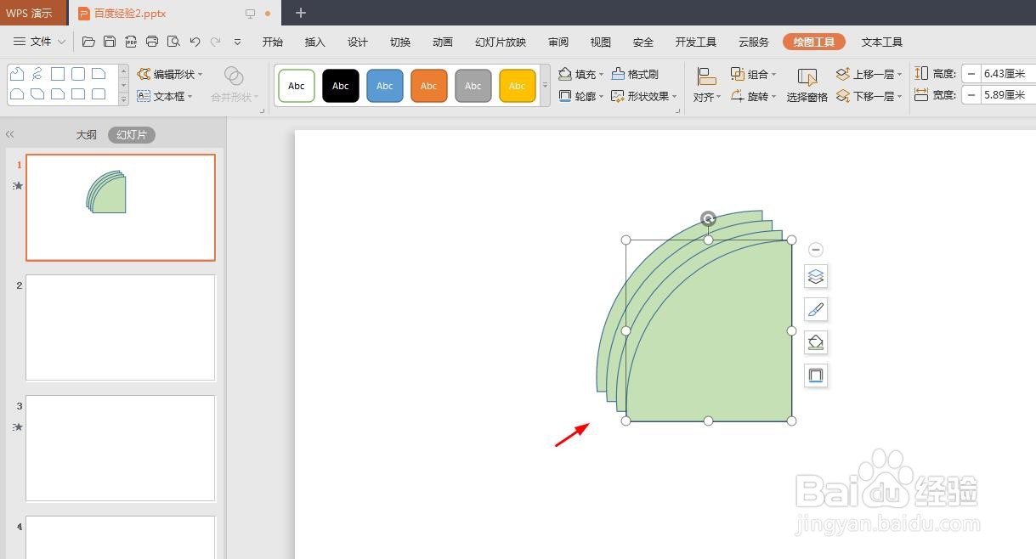
Task: Open the 文本工具 tab
Action: tap(882, 42)
